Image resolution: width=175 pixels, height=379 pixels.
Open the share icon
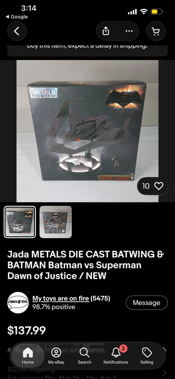point(106,31)
